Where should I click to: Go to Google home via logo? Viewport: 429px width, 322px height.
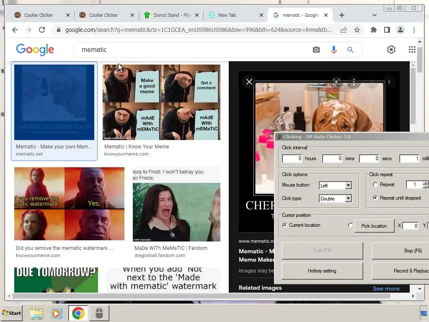point(35,49)
